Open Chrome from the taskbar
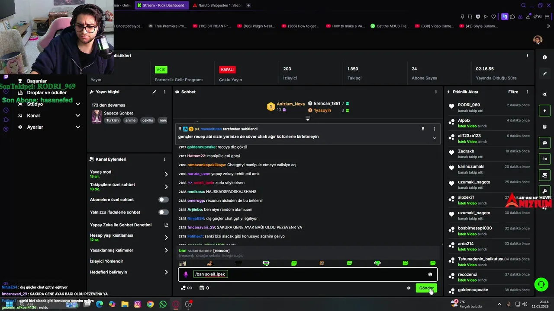 click(x=150, y=304)
